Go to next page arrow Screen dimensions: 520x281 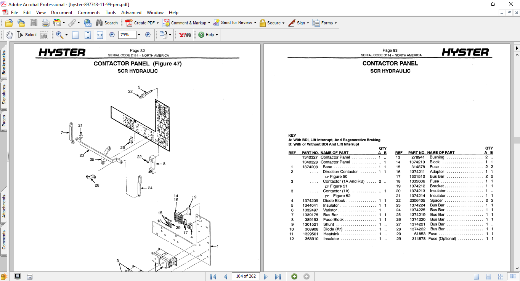pyautogui.click(x=266, y=276)
